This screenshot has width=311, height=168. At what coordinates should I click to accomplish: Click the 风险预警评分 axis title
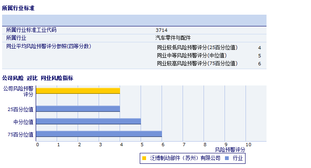click(230, 150)
